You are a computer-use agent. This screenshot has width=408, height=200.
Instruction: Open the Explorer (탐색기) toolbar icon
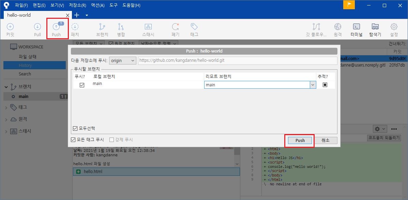pyautogui.click(x=375, y=29)
